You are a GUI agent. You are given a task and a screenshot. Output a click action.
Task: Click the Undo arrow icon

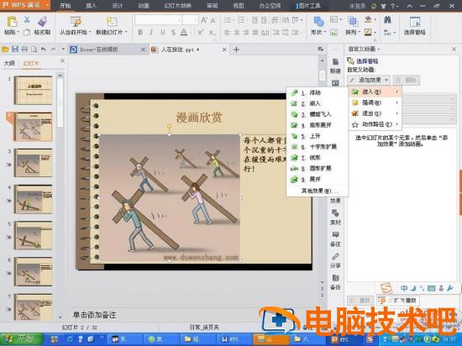tap(44, 50)
